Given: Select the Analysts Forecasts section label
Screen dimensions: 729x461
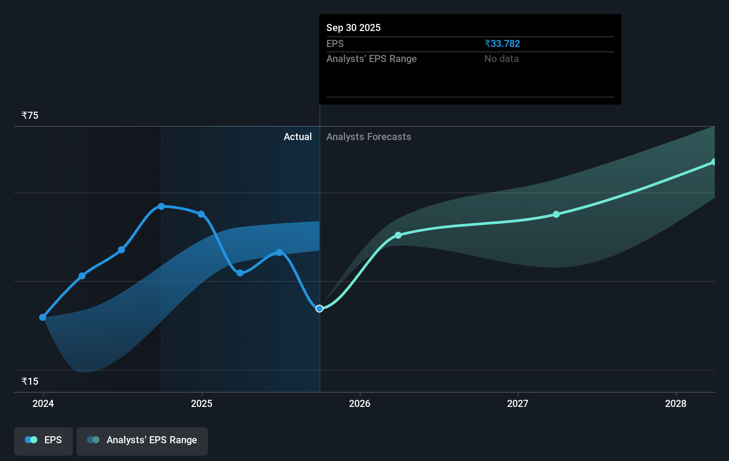Looking at the screenshot, I should pyautogui.click(x=368, y=137).
